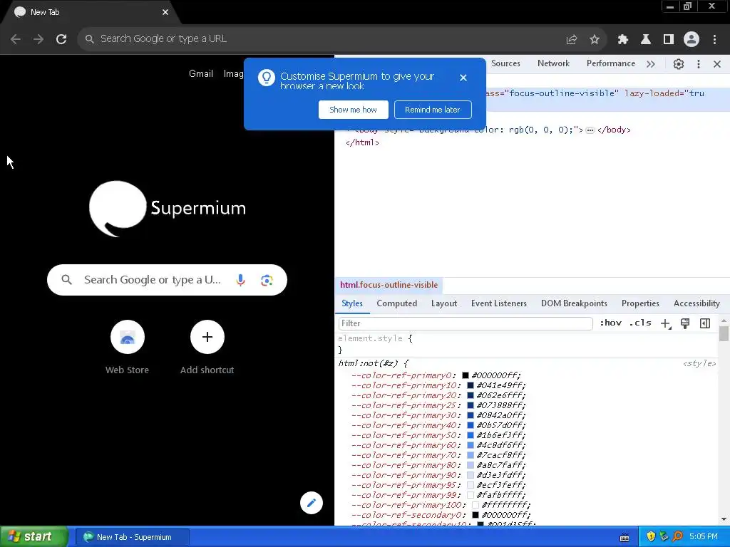Click Remind me later button
Screen dimensions: 730x547
pyautogui.click(x=433, y=110)
